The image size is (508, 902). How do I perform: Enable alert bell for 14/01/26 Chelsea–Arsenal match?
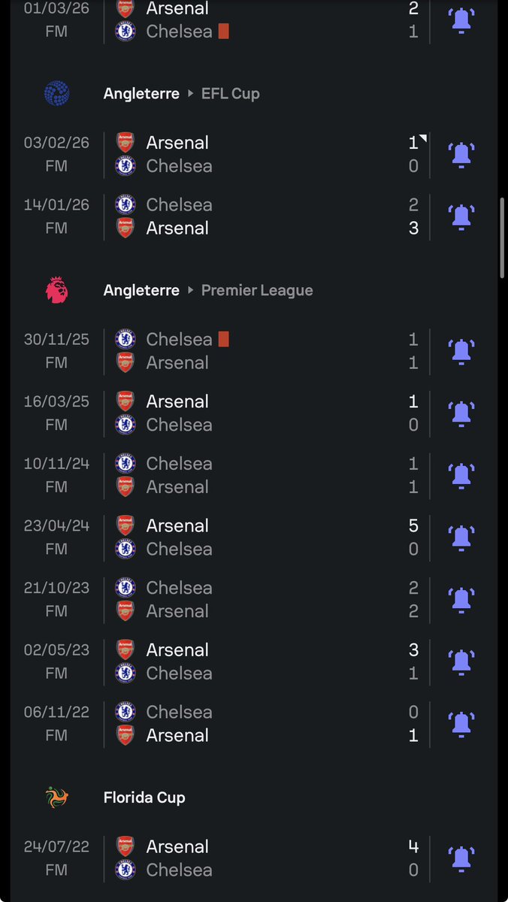click(x=461, y=216)
